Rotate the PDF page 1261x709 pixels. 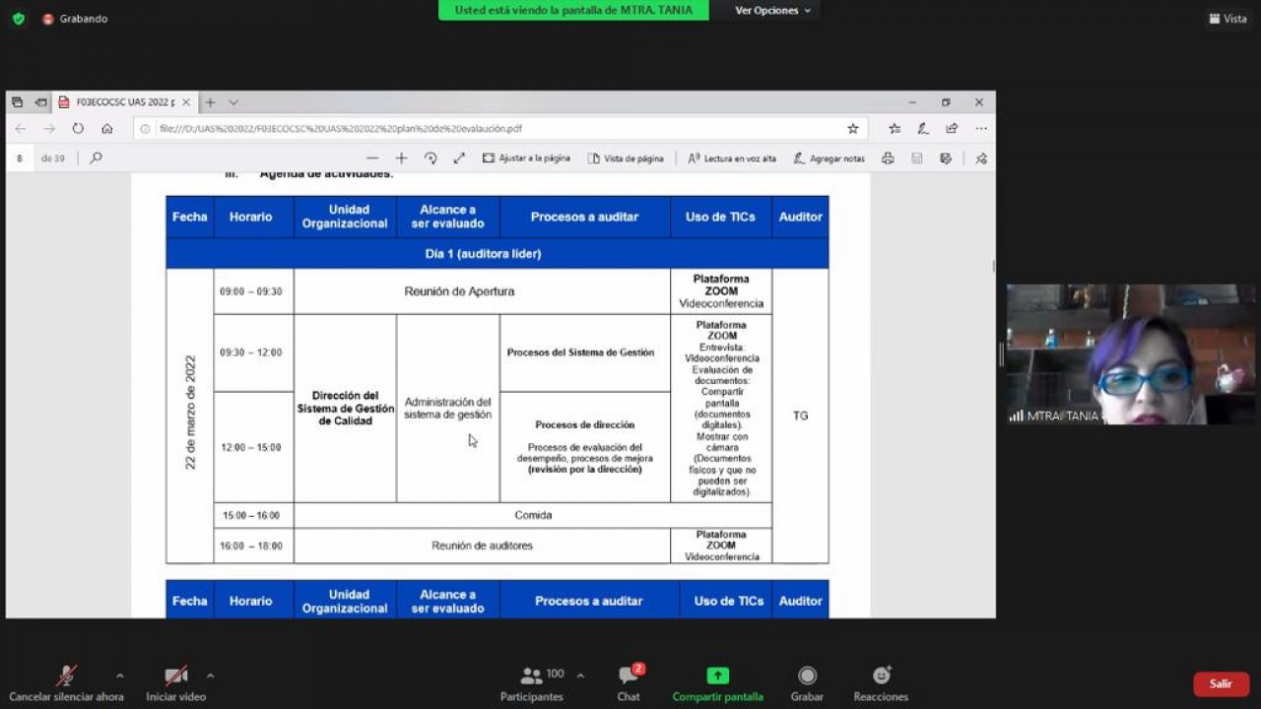(431, 158)
